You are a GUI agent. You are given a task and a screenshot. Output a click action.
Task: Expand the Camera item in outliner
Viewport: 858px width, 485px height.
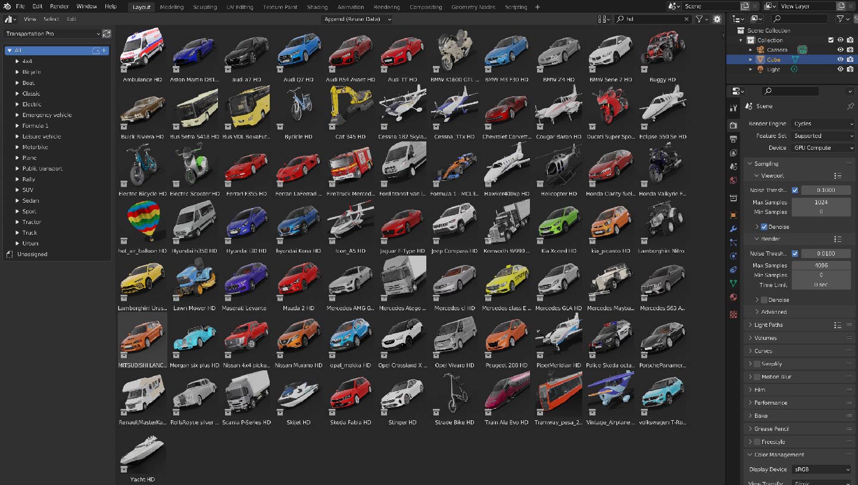pos(750,50)
